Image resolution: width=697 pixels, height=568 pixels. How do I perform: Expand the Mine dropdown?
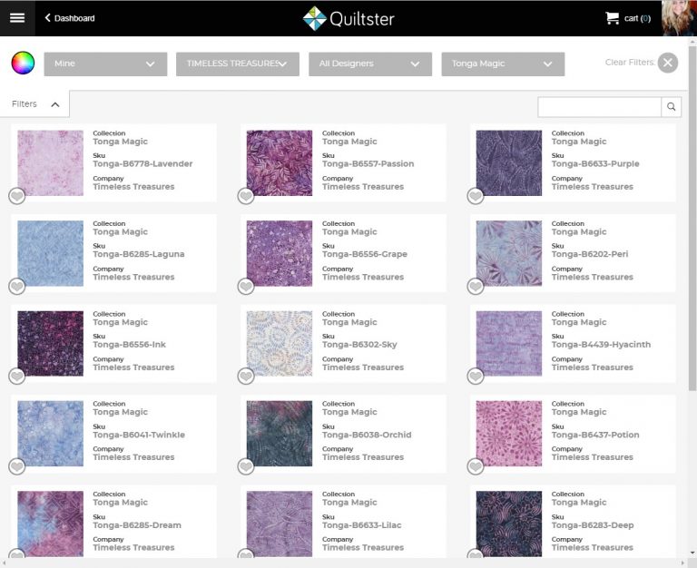pyautogui.click(x=105, y=64)
